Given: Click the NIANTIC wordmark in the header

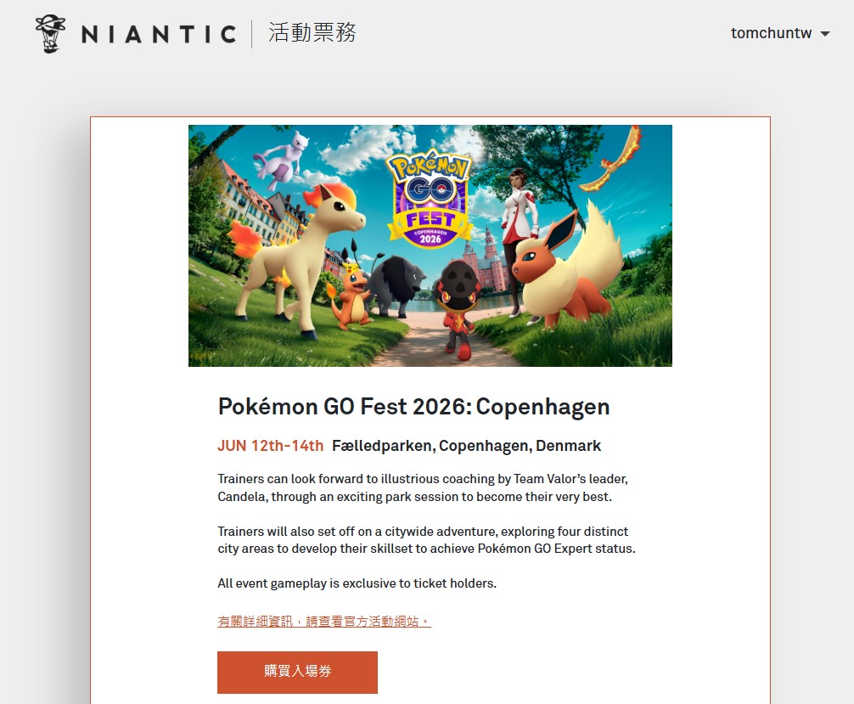Looking at the screenshot, I should pyautogui.click(x=159, y=34).
